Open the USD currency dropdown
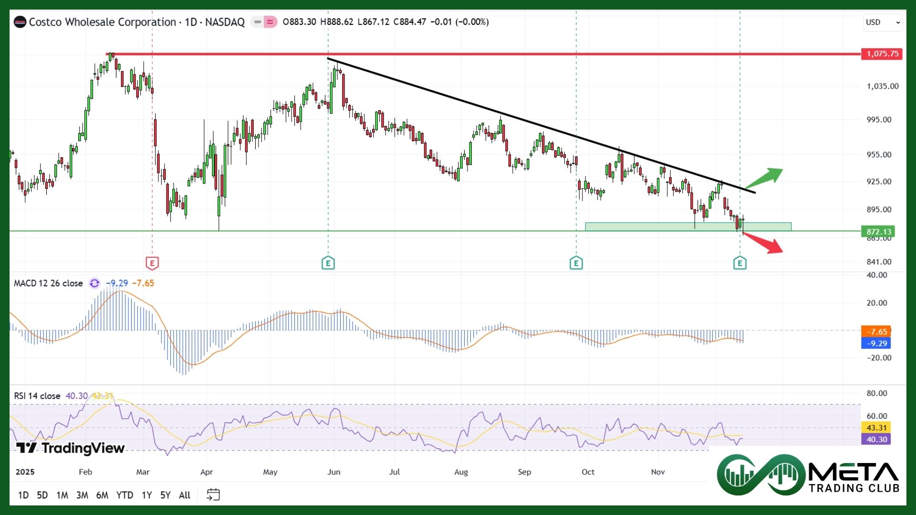 [x=883, y=22]
